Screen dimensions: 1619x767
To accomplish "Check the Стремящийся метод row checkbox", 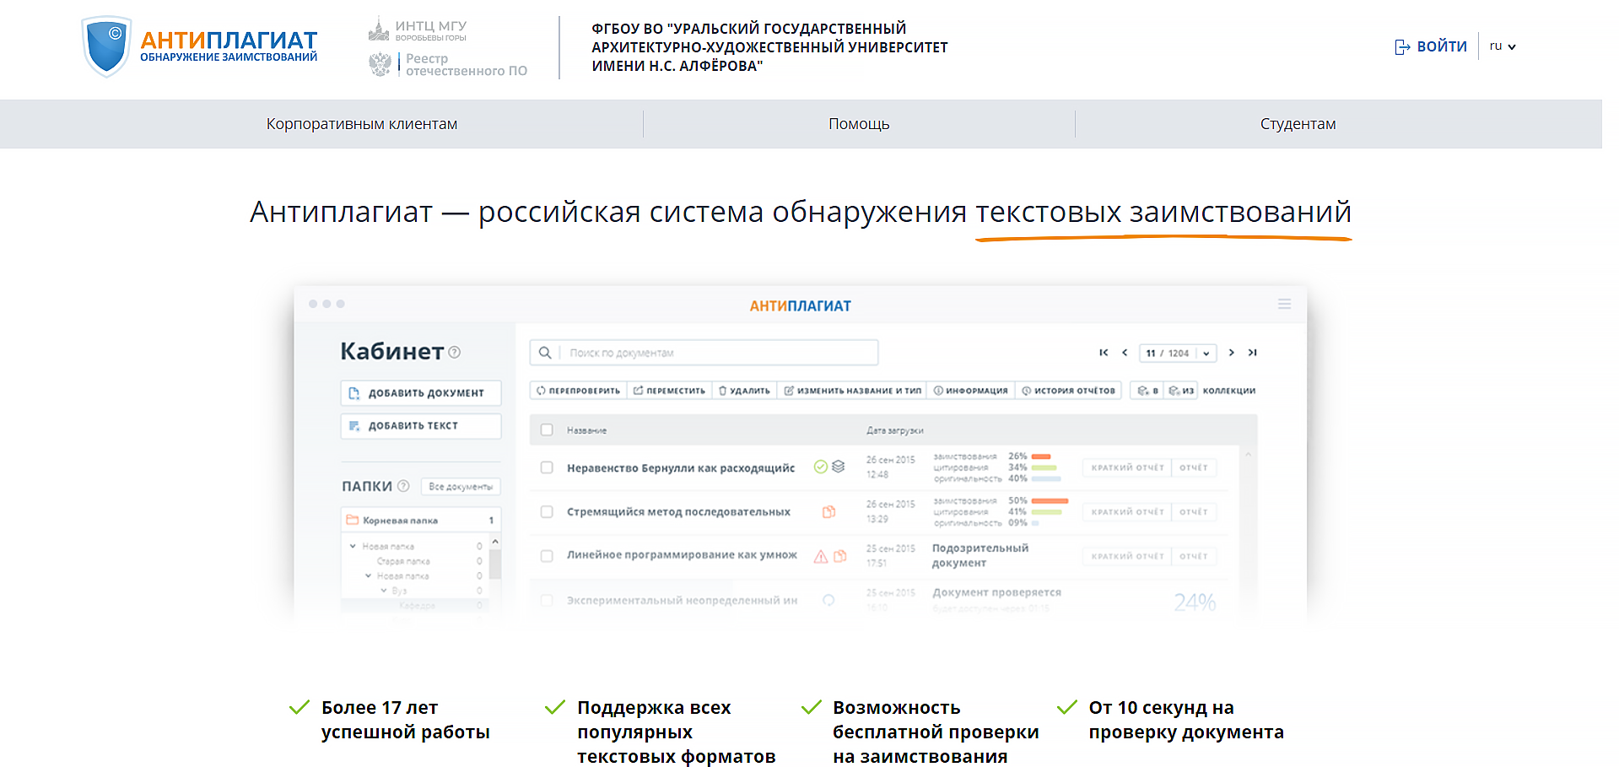I will tap(547, 512).
